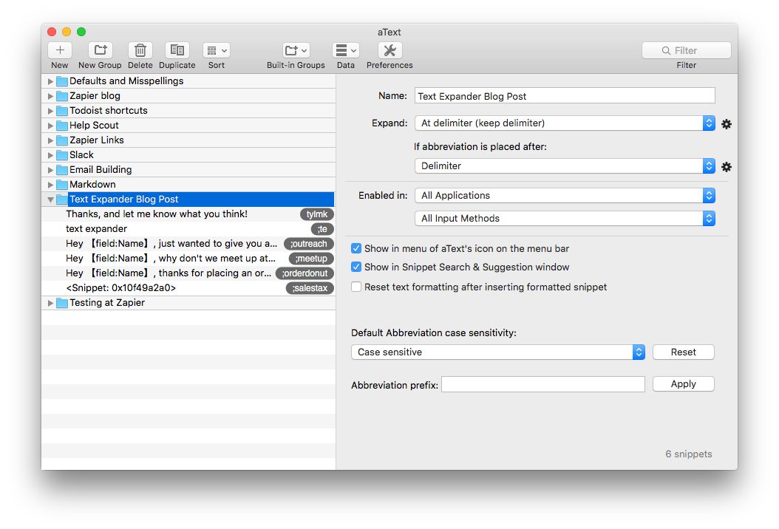Viewport: 779px width, 529px height.
Task: Select the Help Scout group row
Action: [x=188, y=125]
